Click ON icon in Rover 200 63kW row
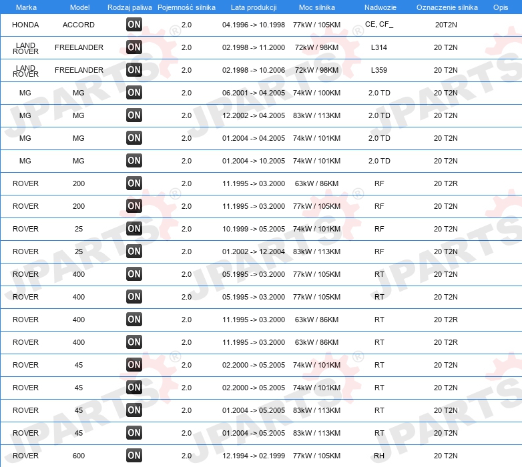This screenshot has width=522, height=467. [134, 183]
